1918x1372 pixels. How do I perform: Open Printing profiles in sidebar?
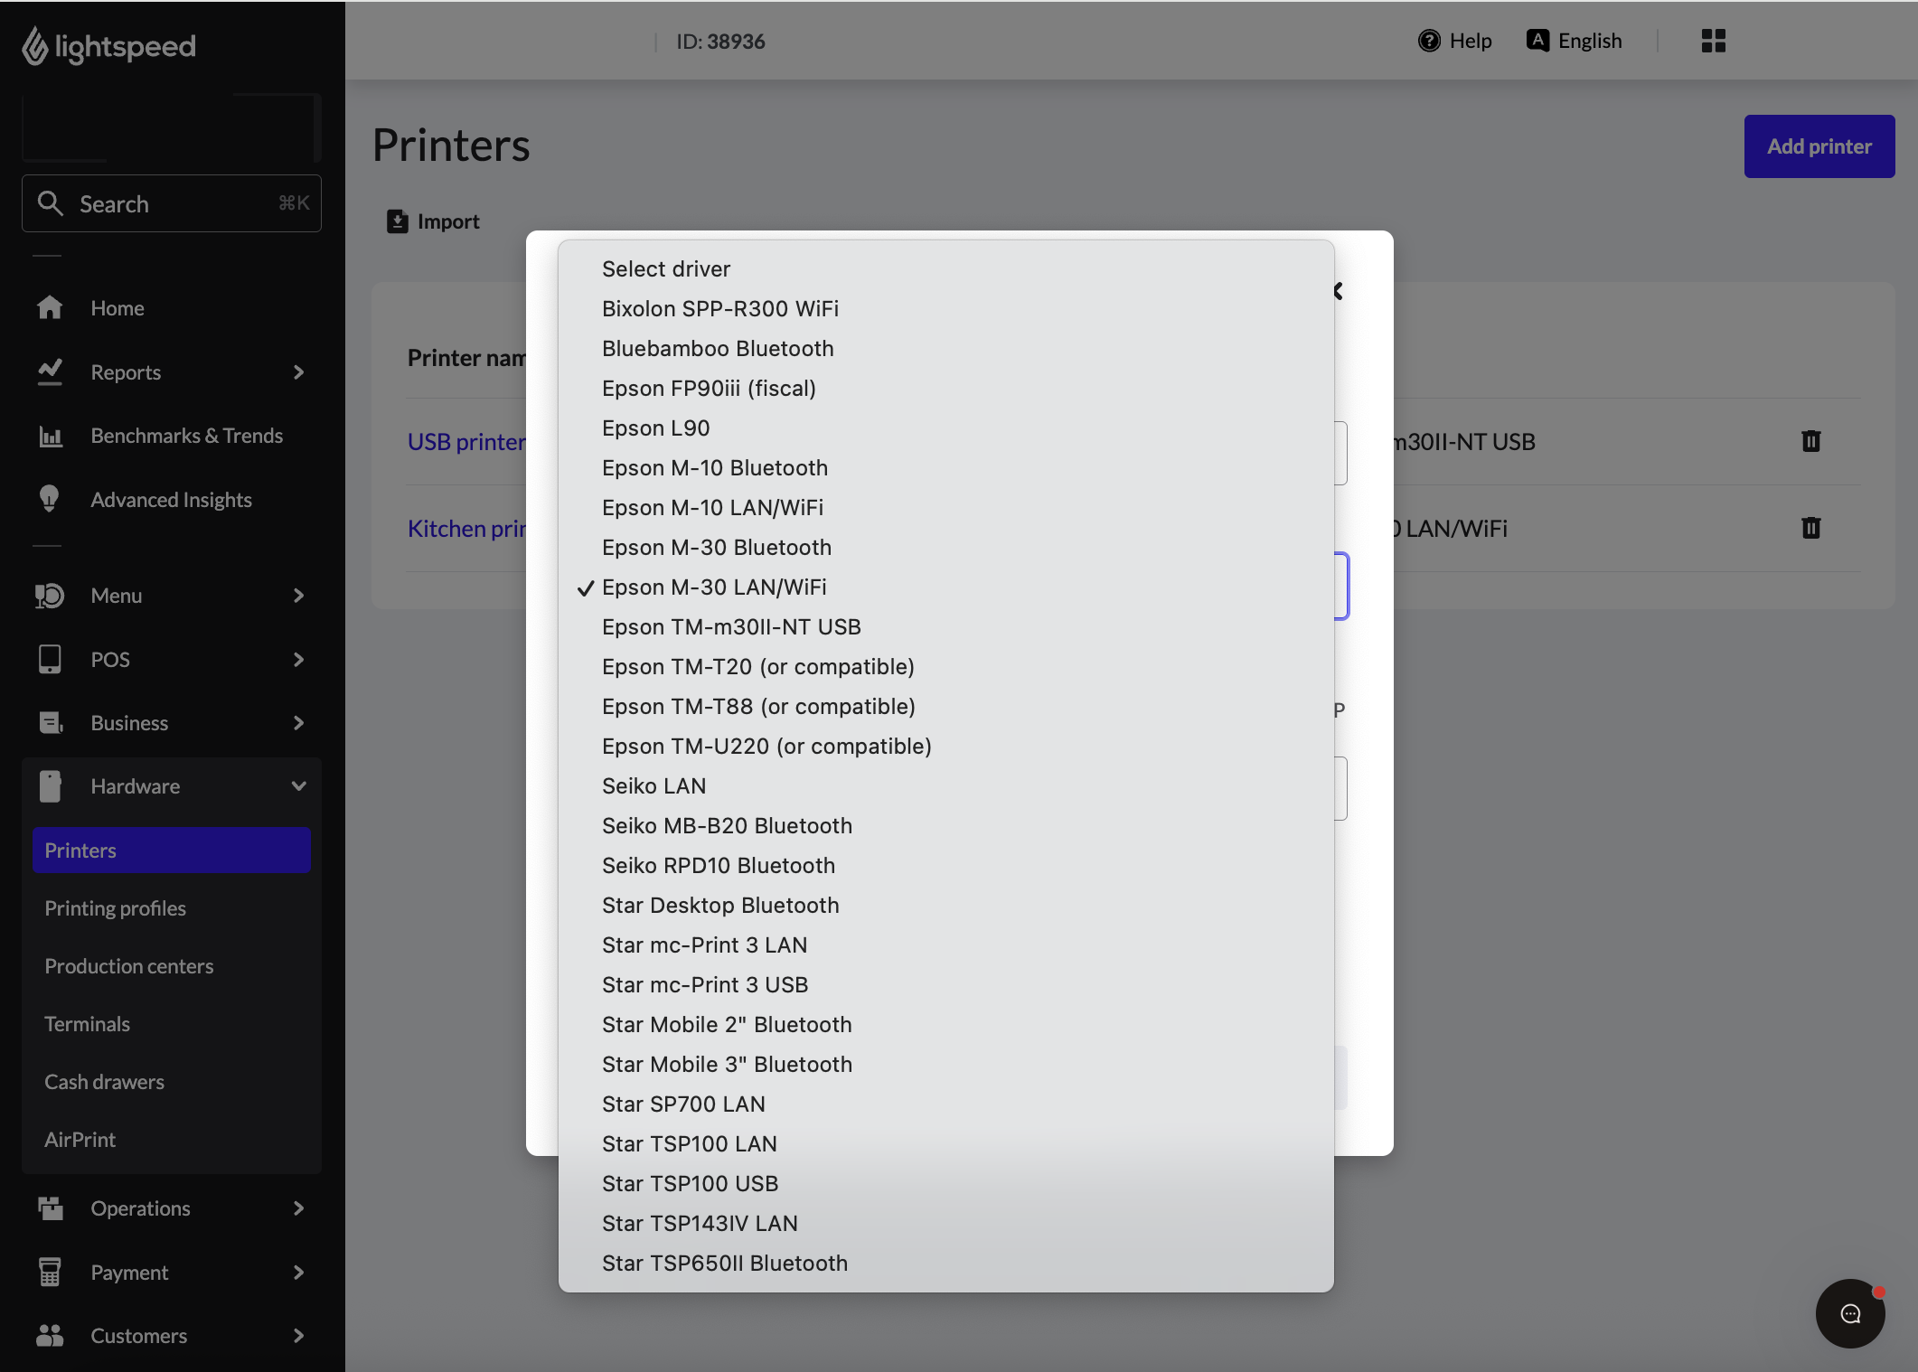click(115, 908)
